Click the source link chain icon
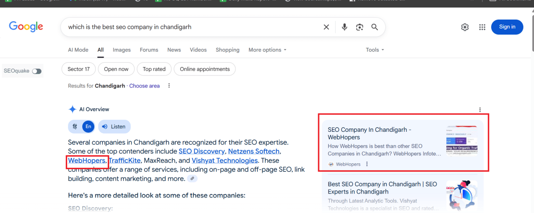Image resolution: width=534 pixels, height=213 pixels. coord(192,178)
